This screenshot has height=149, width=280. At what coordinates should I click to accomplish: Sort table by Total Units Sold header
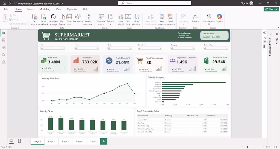(192, 116)
